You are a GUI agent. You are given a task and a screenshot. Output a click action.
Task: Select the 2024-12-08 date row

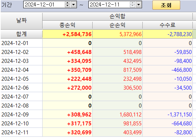click(21, 106)
